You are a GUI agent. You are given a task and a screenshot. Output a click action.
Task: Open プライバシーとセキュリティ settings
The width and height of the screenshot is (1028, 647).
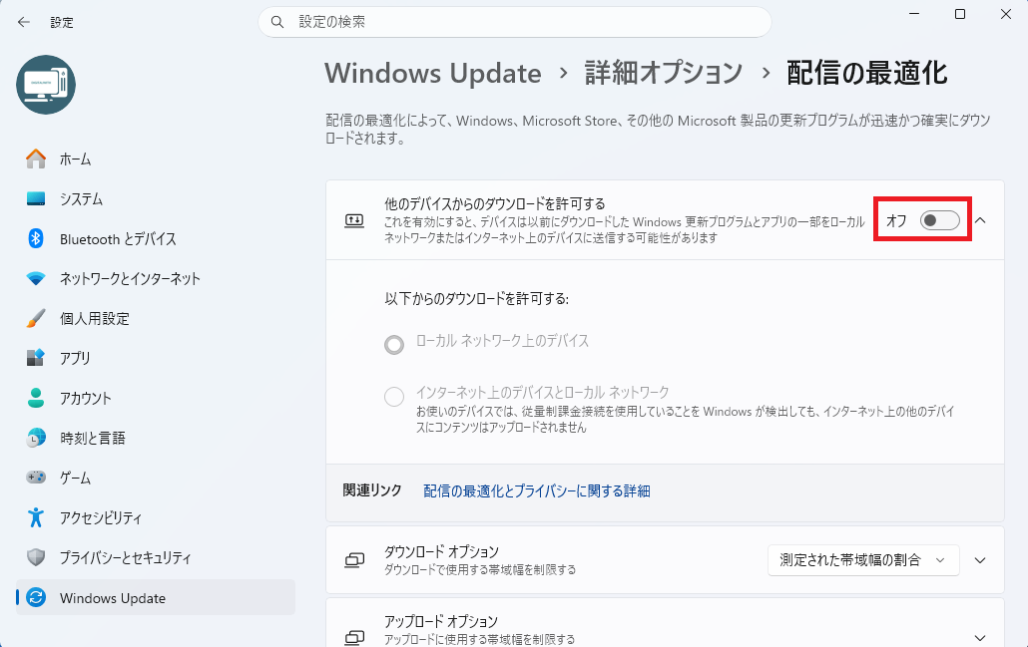(156, 557)
